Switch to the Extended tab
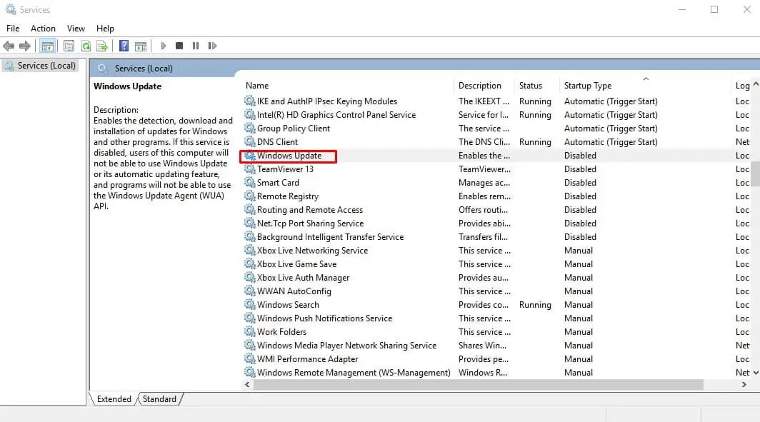760x422 pixels. [x=114, y=398]
